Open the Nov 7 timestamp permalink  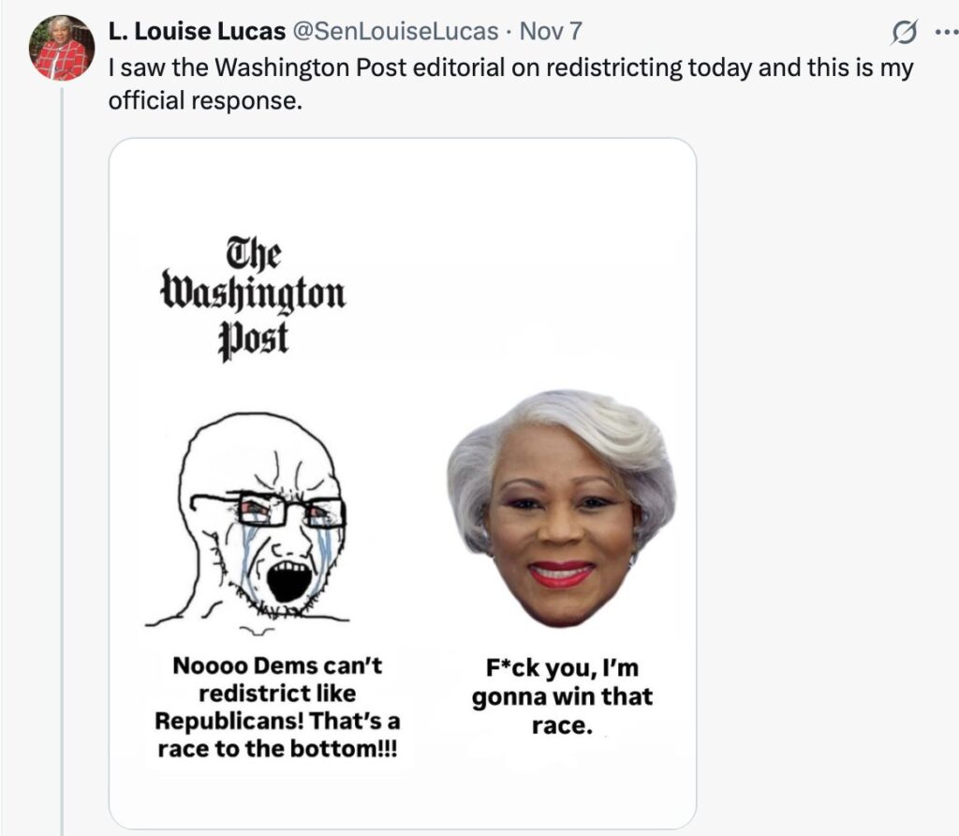pyautogui.click(x=551, y=32)
